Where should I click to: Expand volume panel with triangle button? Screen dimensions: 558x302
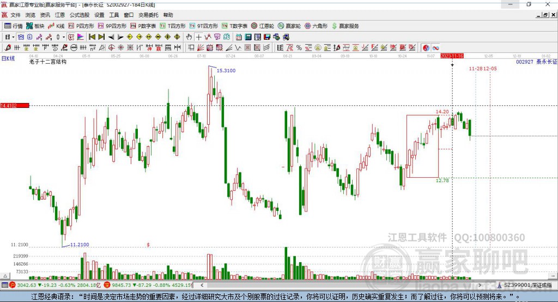(x=5, y=276)
